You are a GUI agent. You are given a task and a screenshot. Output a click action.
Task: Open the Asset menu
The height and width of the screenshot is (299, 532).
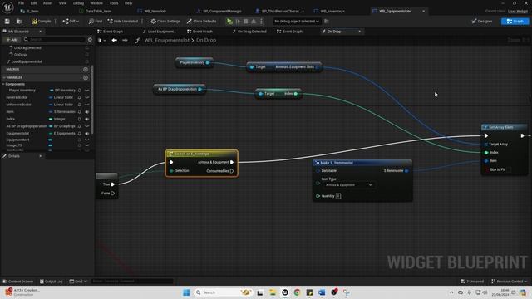pos(47,3)
